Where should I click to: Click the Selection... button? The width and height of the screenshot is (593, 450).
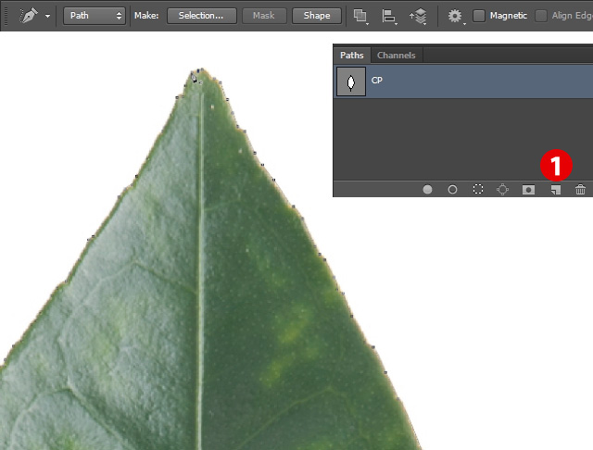[202, 16]
